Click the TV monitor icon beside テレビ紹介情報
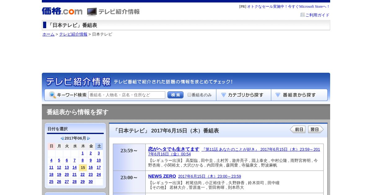The image size is (372, 195). pos(92,12)
